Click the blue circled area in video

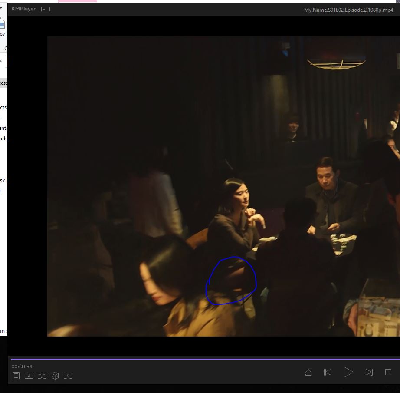pos(231,281)
